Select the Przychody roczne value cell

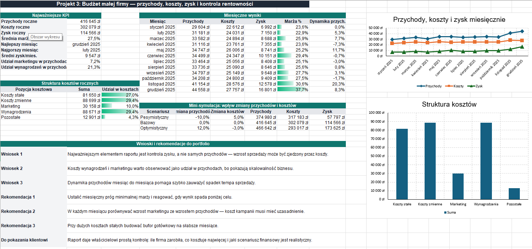click(84, 21)
